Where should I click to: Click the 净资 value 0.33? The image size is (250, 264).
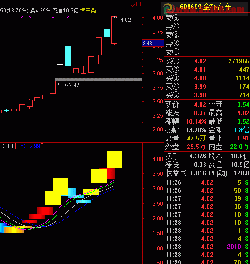[200, 165]
